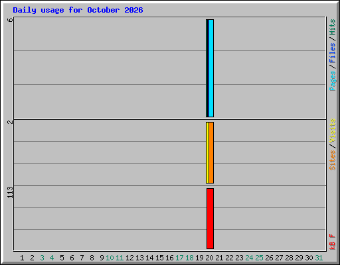340x265 pixels.
Task: Click green day "25" on the x-axis
Action: coord(259,258)
